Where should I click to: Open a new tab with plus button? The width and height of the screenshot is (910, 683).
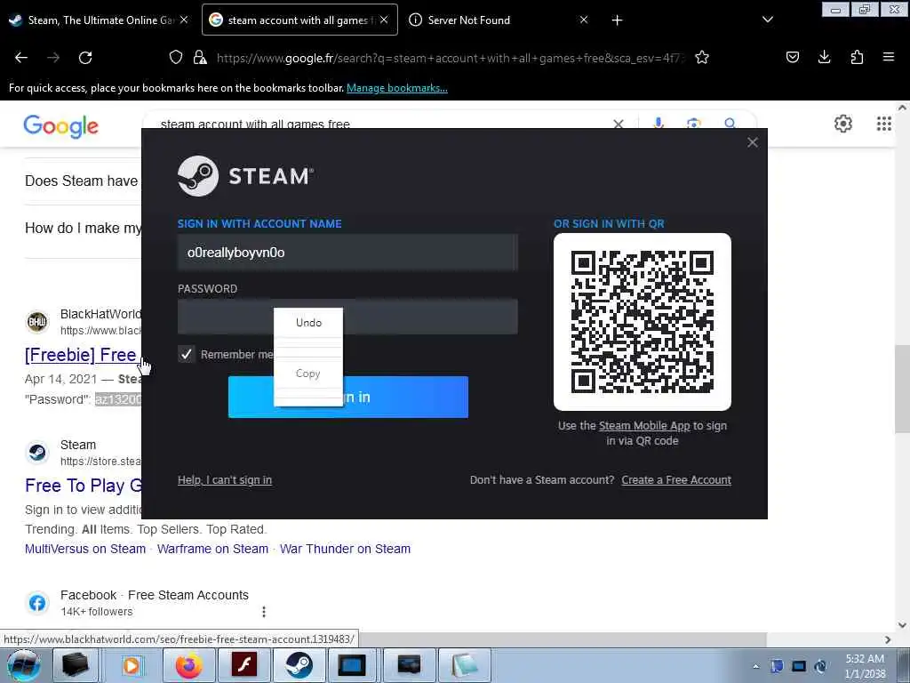click(617, 20)
